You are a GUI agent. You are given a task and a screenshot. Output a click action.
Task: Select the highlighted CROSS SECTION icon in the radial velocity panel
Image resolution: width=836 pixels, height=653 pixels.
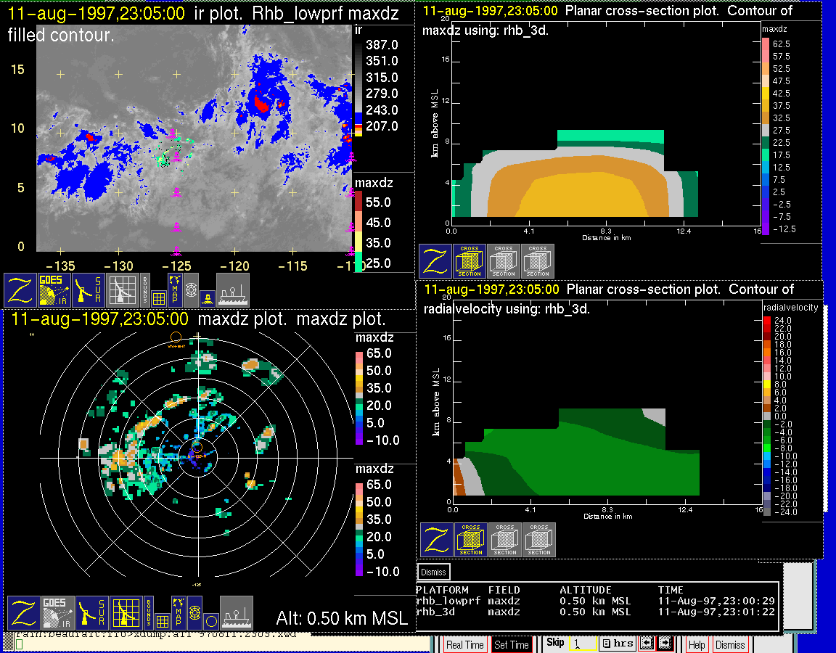[471, 540]
